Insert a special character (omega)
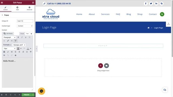 27,52
